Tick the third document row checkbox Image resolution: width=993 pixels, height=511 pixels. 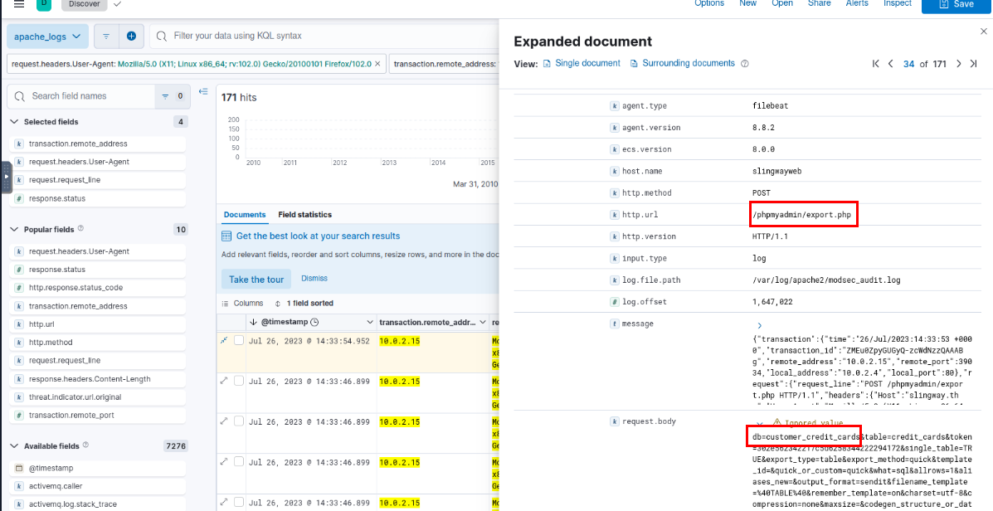pyautogui.click(x=239, y=421)
